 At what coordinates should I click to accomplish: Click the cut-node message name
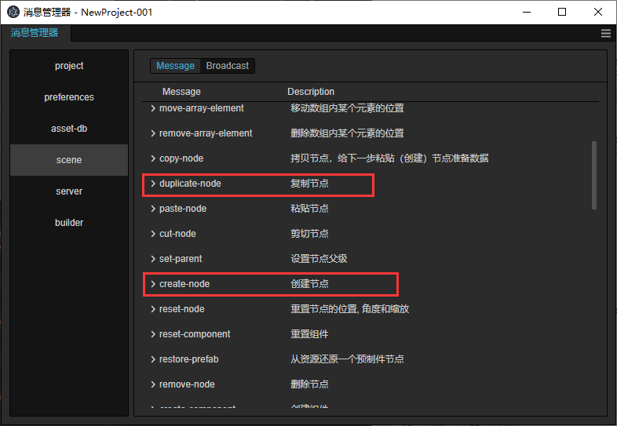(177, 234)
